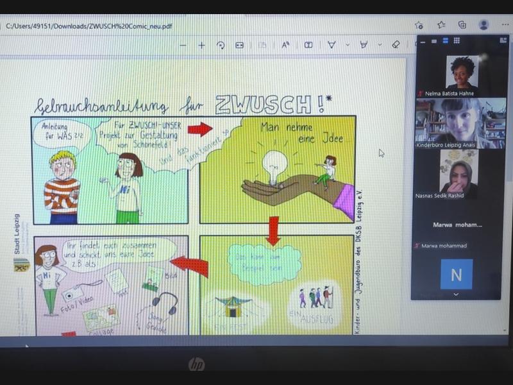Expand the Draw tool options arrow
The width and height of the screenshot is (513, 385).
click(348, 46)
